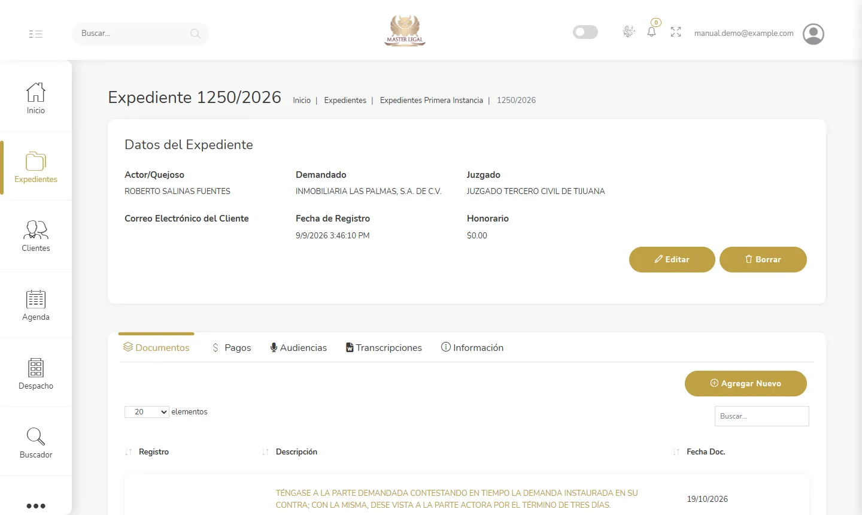
Task: Enter fullscreen mode icon
Action: tap(676, 32)
